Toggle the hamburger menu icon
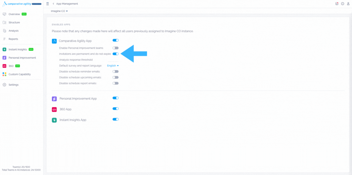The height and width of the screenshot is (175, 352). click(x=48, y=4)
